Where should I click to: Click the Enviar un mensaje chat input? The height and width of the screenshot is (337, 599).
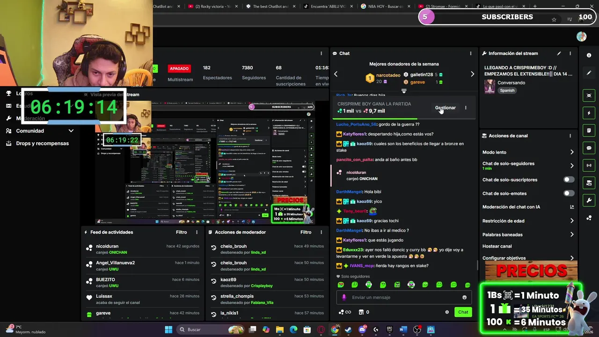coord(404,297)
